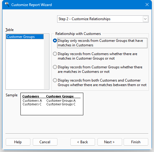Click the wizard icon in title bar
Screen dimensions: 154x152
[x=7, y=5]
